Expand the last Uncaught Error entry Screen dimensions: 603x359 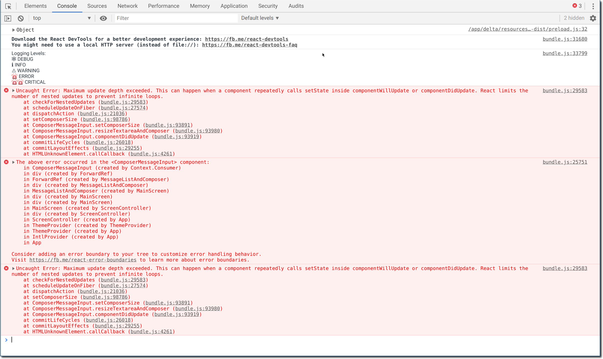coord(13,268)
